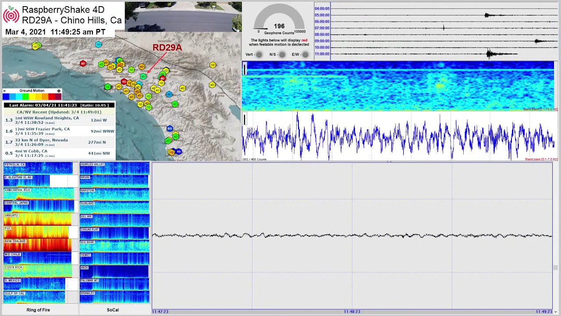Click the main blue spectrogram display
Viewport: 561px width, 316px height.
398,86
